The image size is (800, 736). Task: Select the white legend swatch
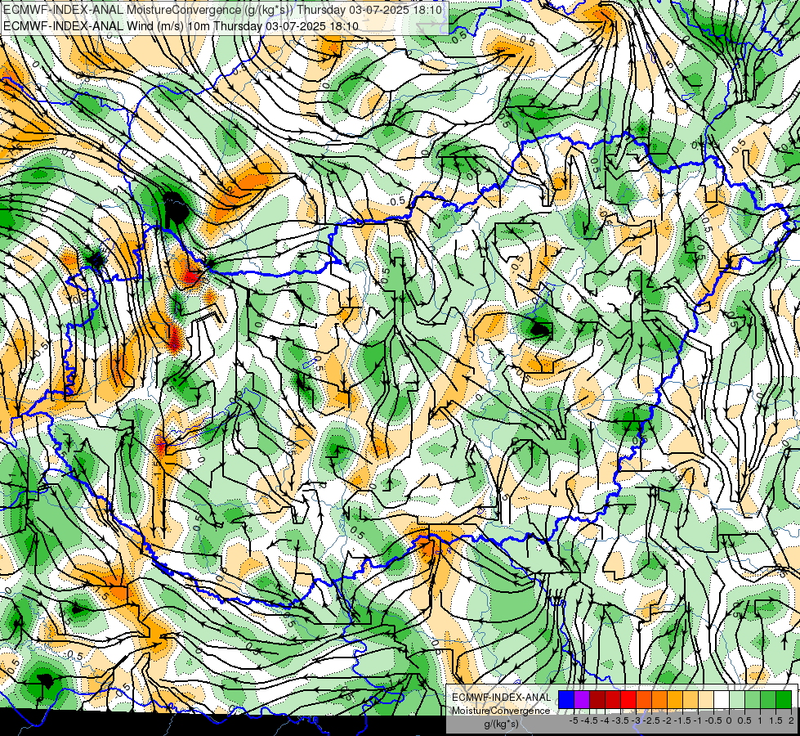(722, 699)
